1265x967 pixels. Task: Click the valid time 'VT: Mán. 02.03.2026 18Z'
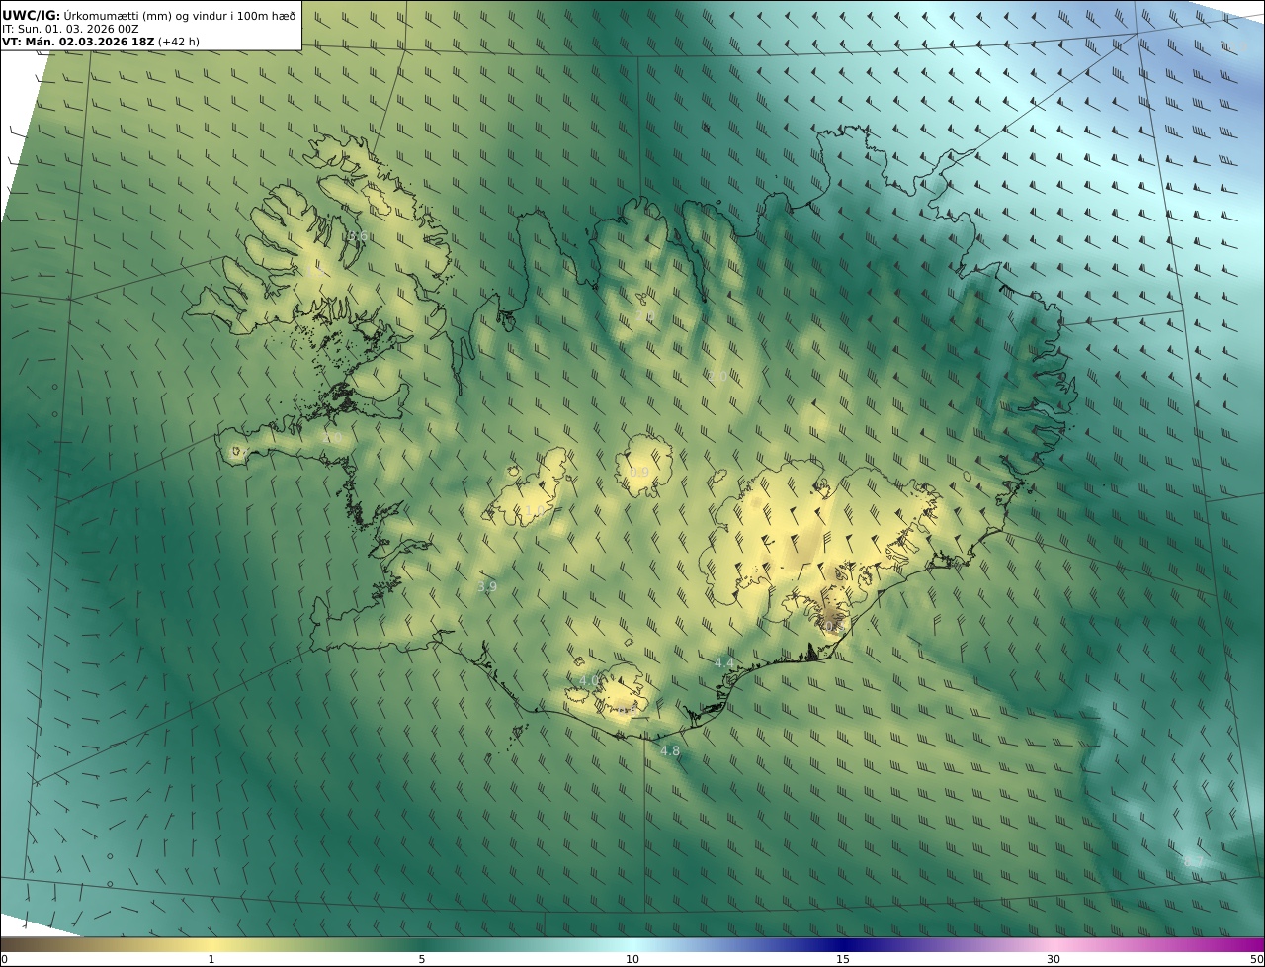point(77,43)
